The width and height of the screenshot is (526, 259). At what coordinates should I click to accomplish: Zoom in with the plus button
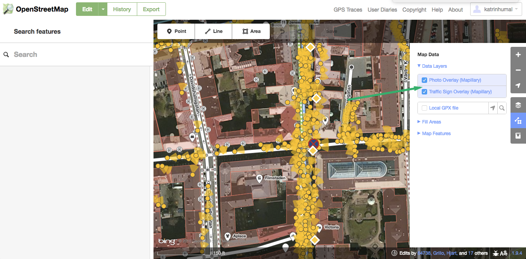(x=518, y=55)
